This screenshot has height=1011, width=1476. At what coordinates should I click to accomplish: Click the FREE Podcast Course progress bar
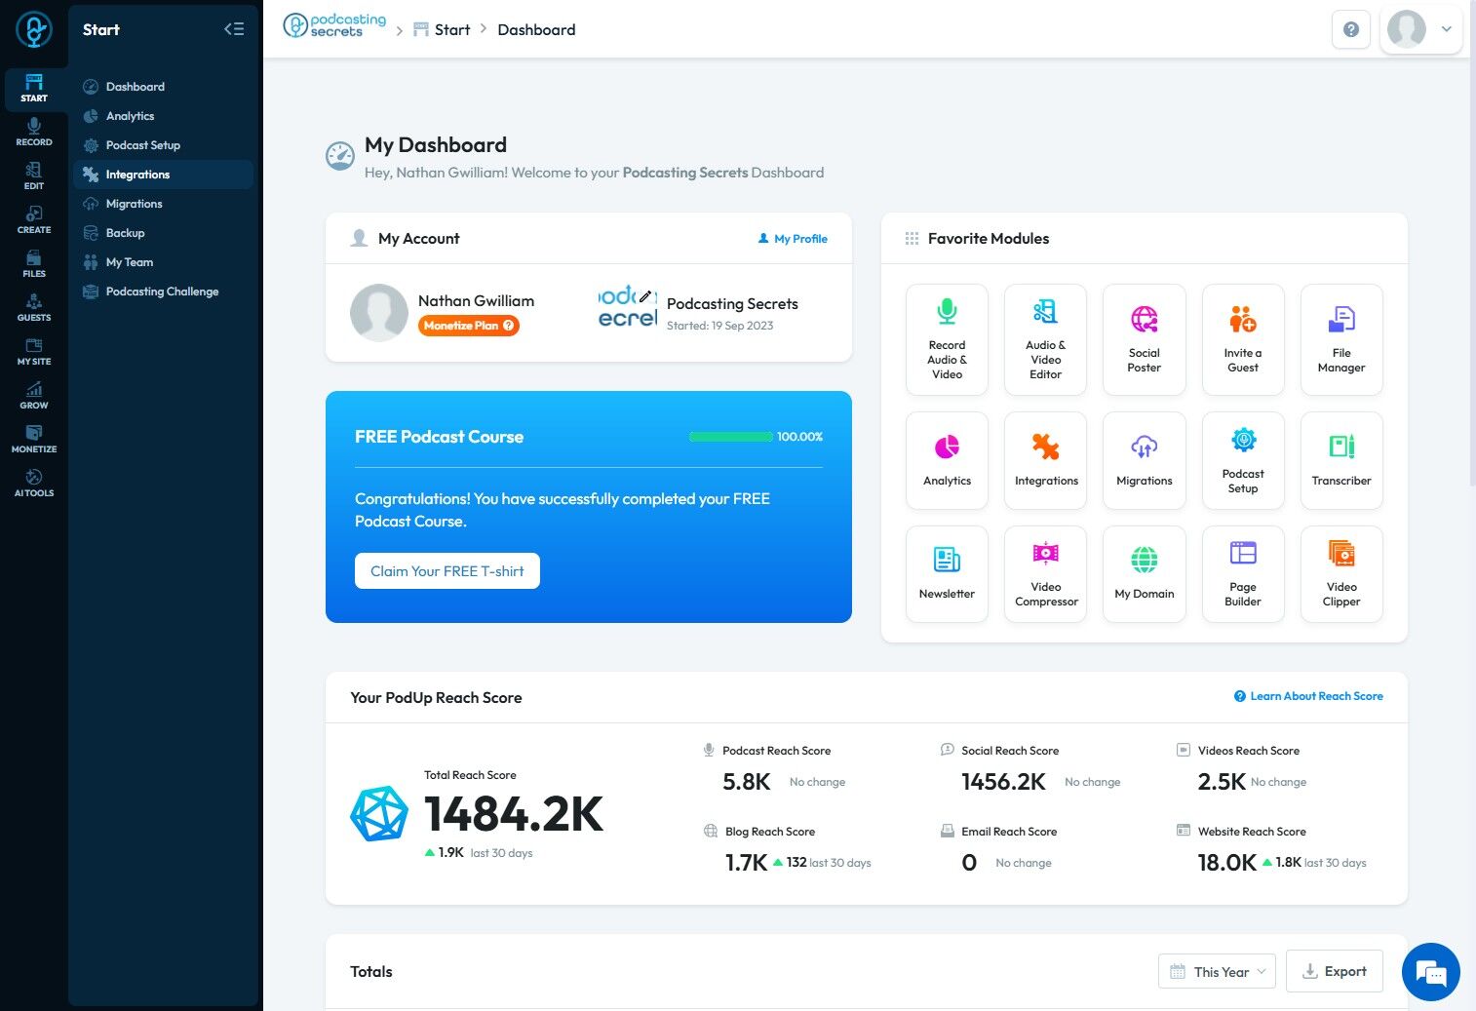click(731, 437)
